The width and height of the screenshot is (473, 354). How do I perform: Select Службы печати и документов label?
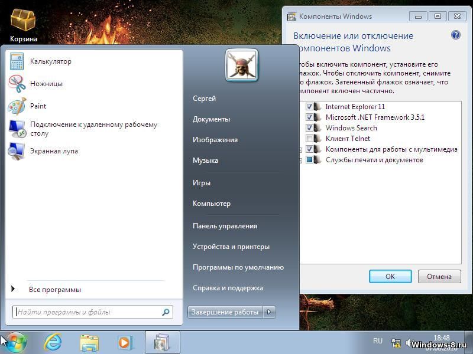tap(374, 160)
